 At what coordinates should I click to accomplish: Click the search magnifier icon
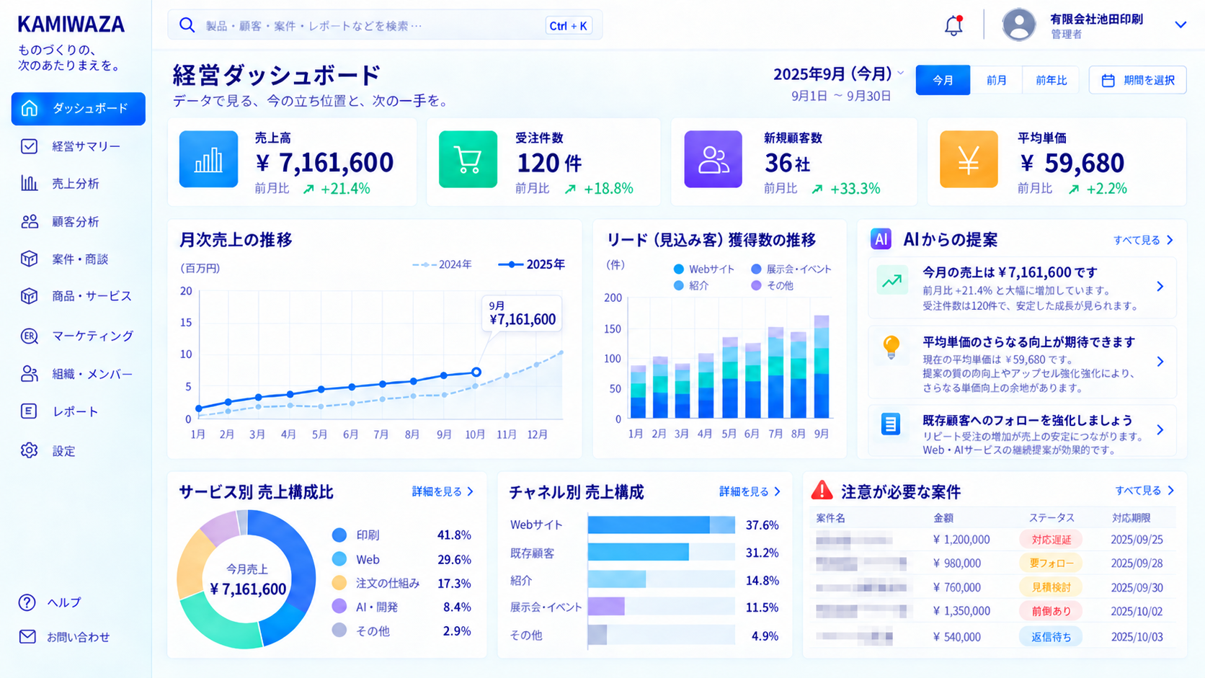click(187, 25)
